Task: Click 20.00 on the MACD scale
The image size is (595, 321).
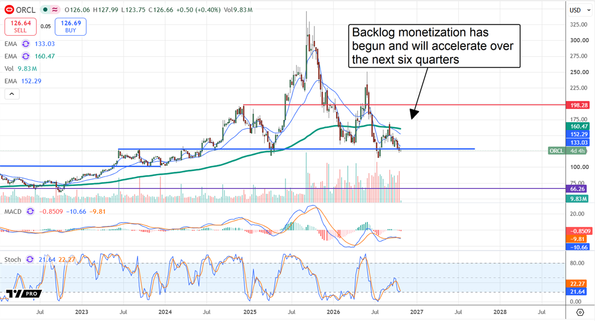Action: click(x=577, y=214)
